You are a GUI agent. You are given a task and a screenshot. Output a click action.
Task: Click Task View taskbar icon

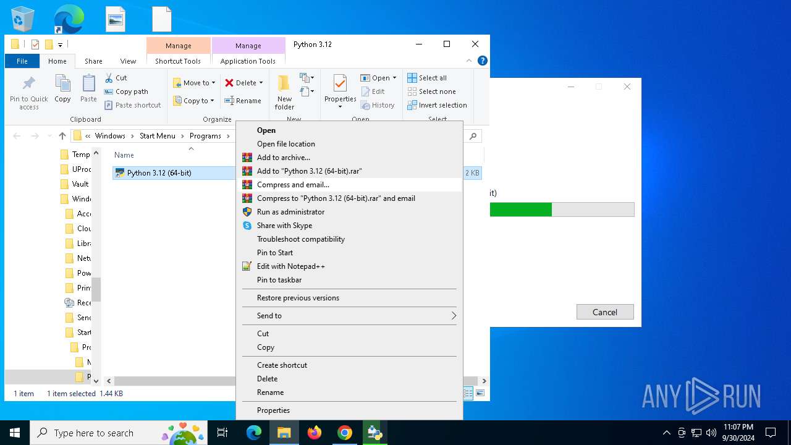pos(222,433)
